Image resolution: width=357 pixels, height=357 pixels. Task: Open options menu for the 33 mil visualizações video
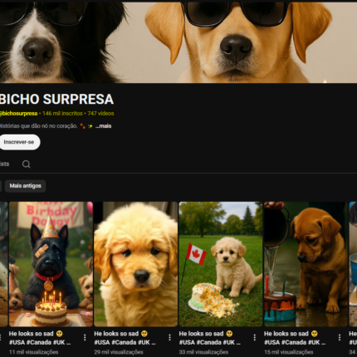255,337
